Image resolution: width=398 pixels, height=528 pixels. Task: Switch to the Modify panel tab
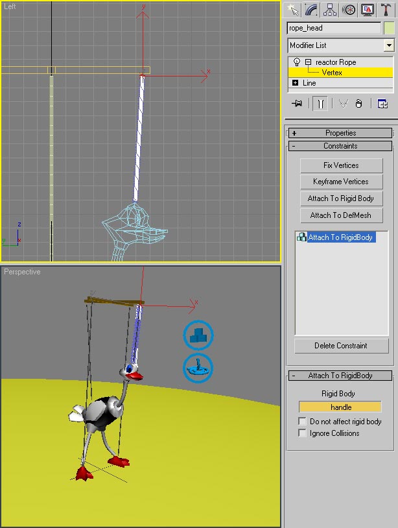[312, 10]
